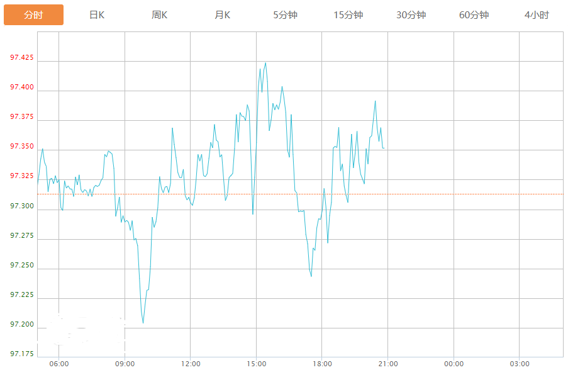
Task: Click the 97.175 price axis label
Action: [22, 354]
